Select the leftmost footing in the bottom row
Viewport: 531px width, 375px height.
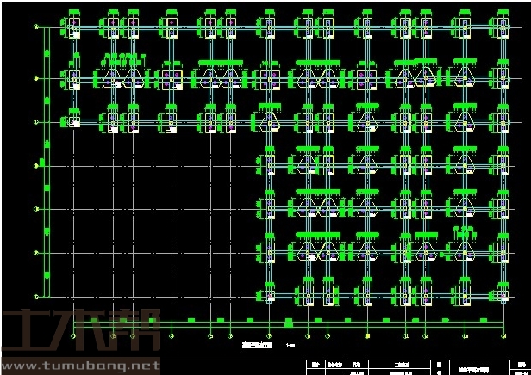click(x=269, y=296)
